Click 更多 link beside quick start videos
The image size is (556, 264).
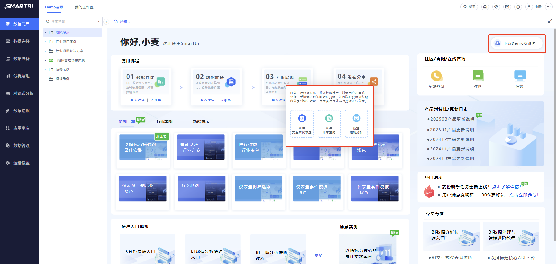coord(319,255)
